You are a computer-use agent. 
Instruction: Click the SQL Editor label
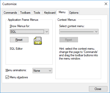[16, 49]
